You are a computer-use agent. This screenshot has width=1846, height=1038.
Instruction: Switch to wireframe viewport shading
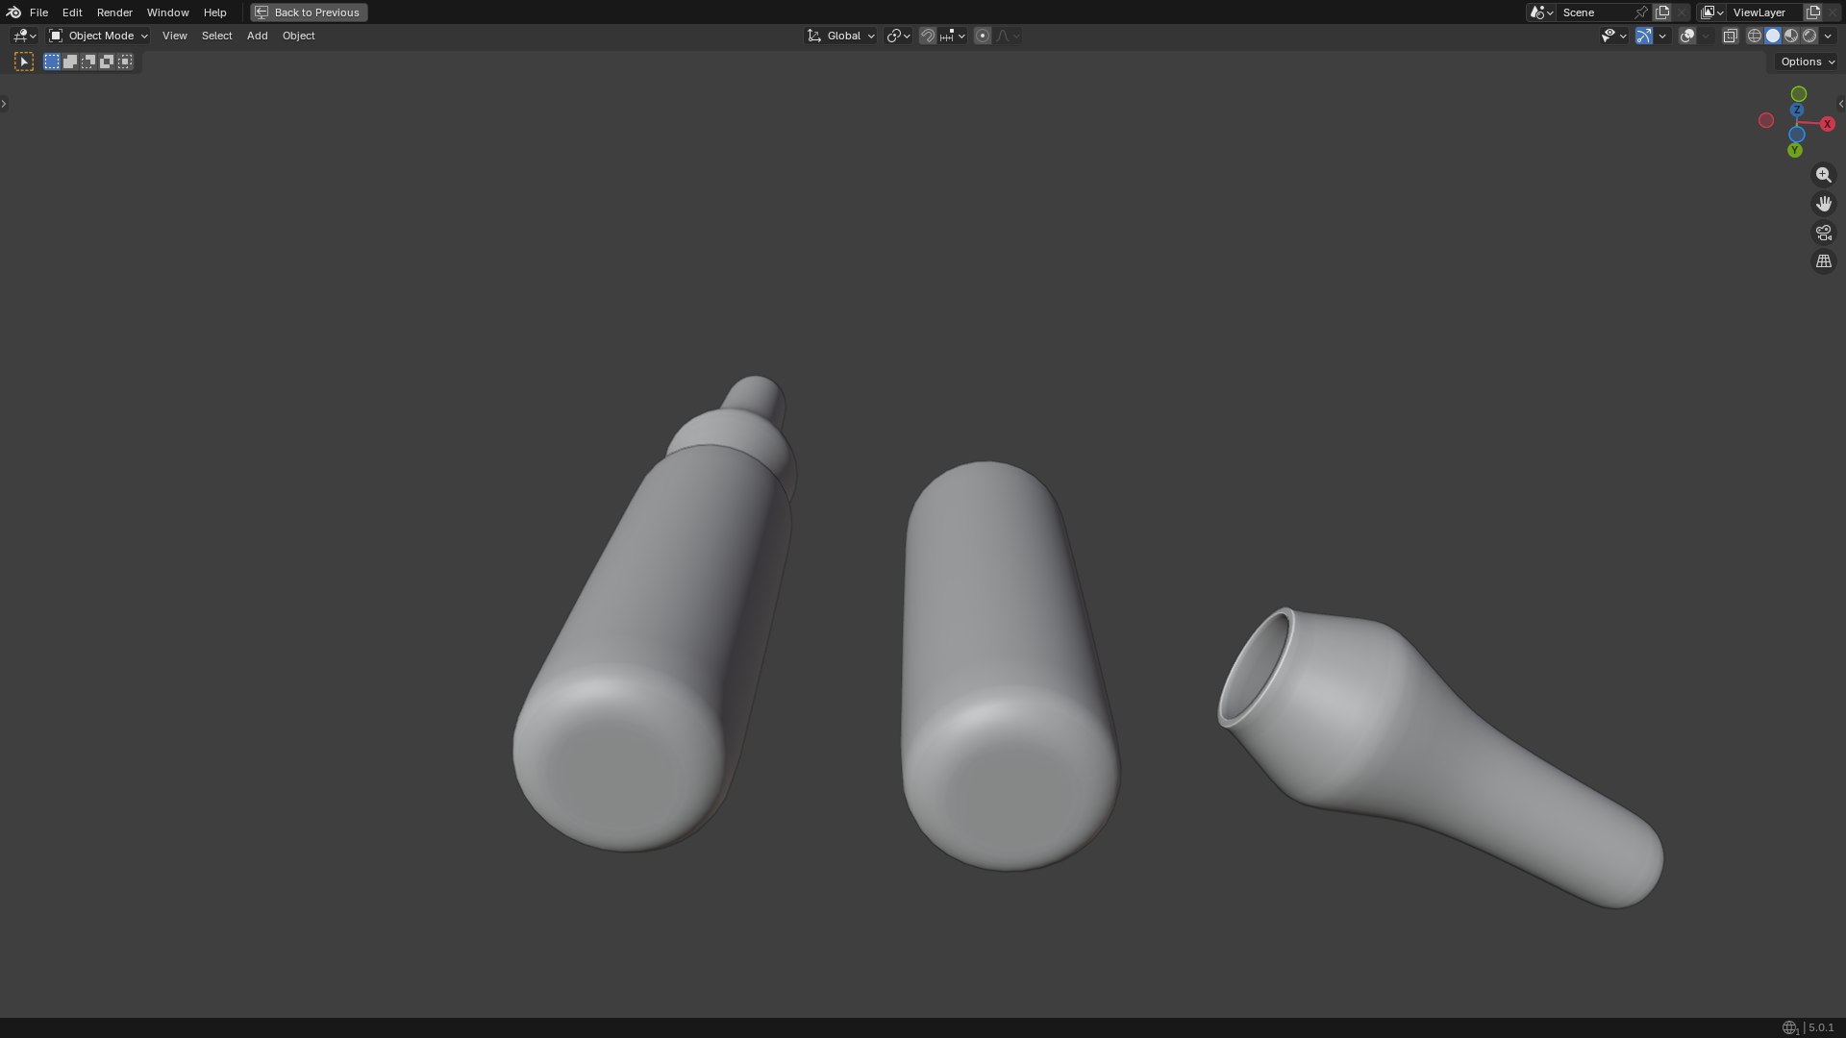click(x=1755, y=36)
